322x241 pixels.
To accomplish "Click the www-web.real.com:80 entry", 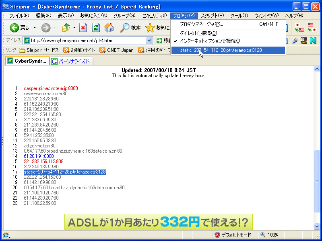I will point(45,94).
